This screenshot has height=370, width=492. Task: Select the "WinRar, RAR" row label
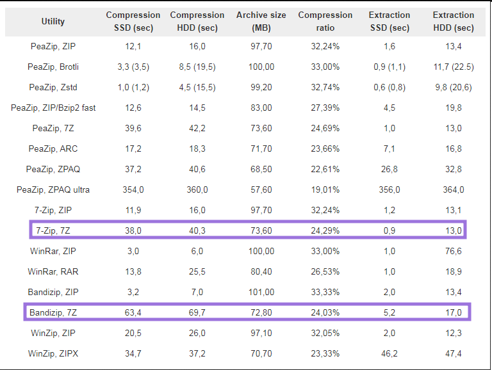coord(53,271)
